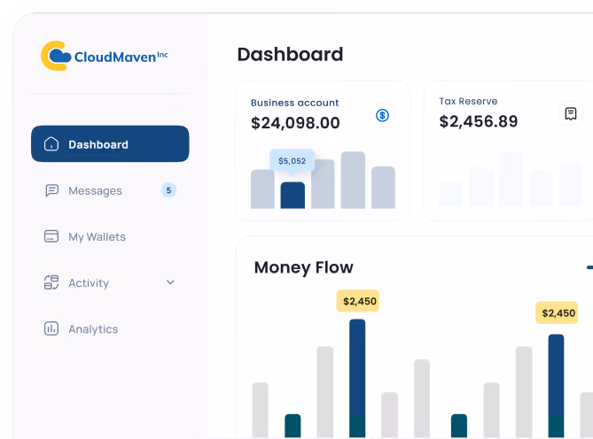Open the Messages menu item
The image size is (593, 439).
pyautogui.click(x=110, y=190)
